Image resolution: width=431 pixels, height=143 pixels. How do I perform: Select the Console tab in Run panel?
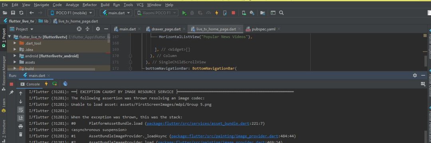point(30,84)
